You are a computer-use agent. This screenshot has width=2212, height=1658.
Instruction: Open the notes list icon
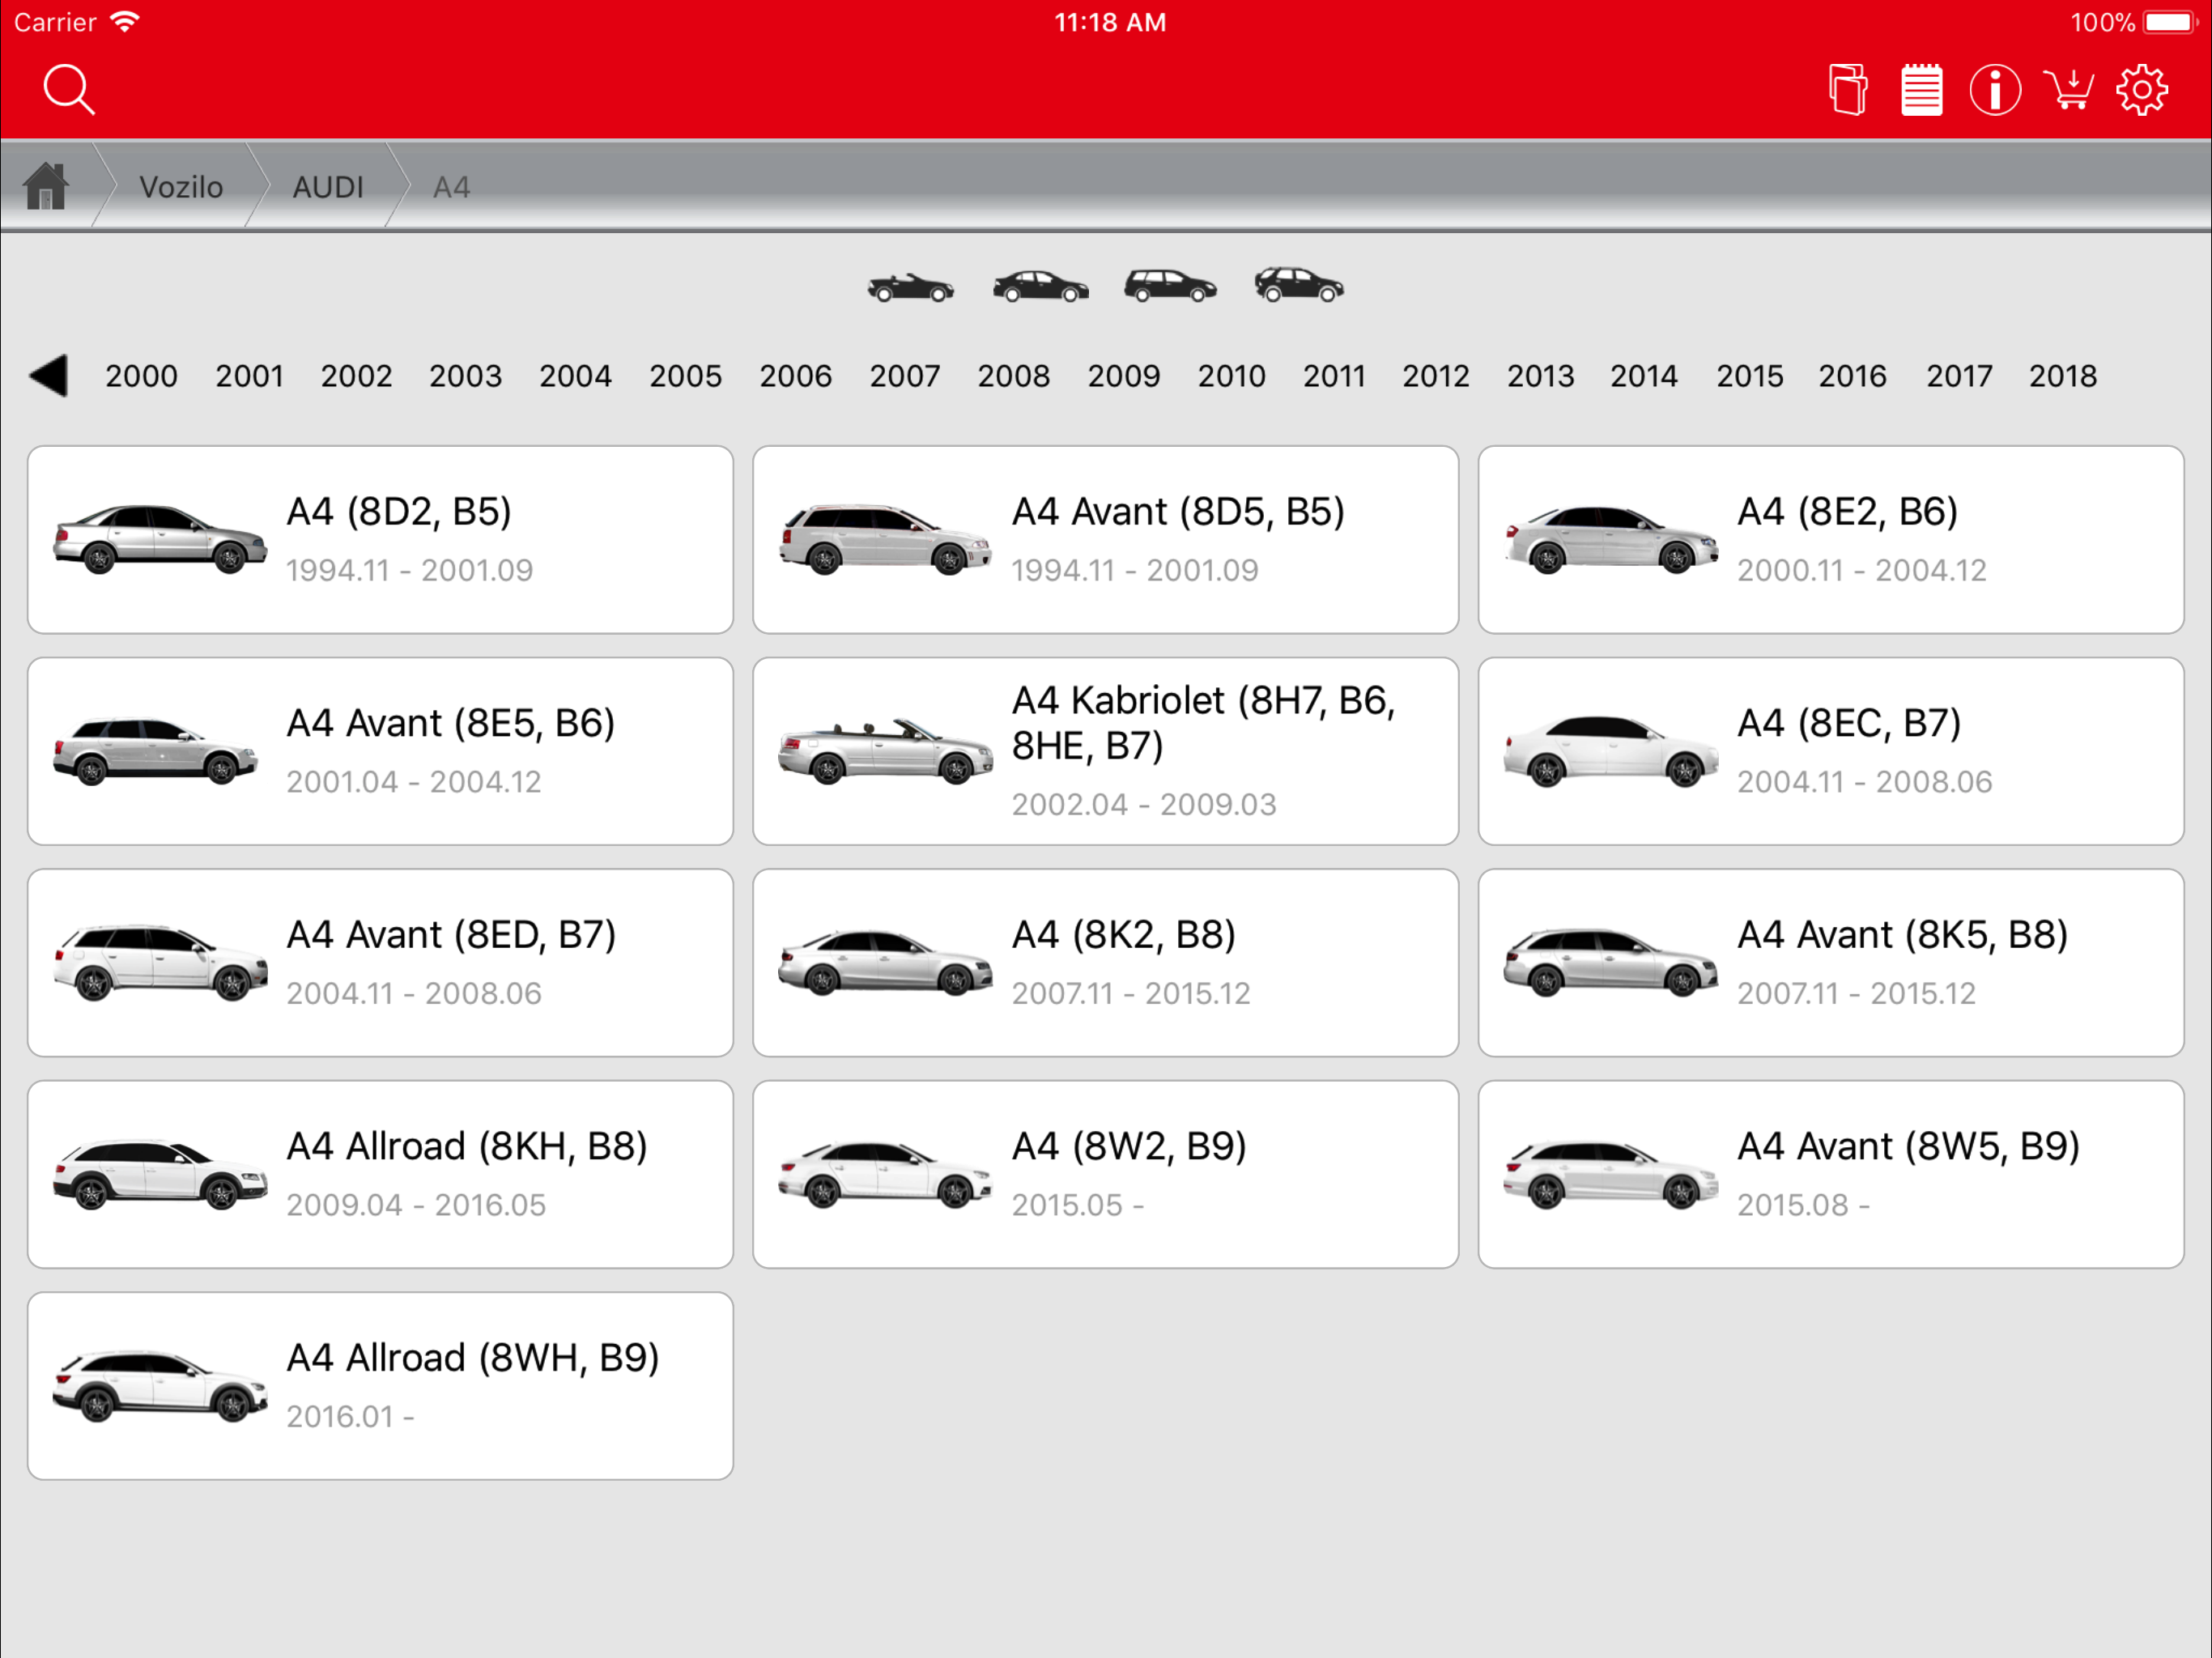(x=1921, y=90)
